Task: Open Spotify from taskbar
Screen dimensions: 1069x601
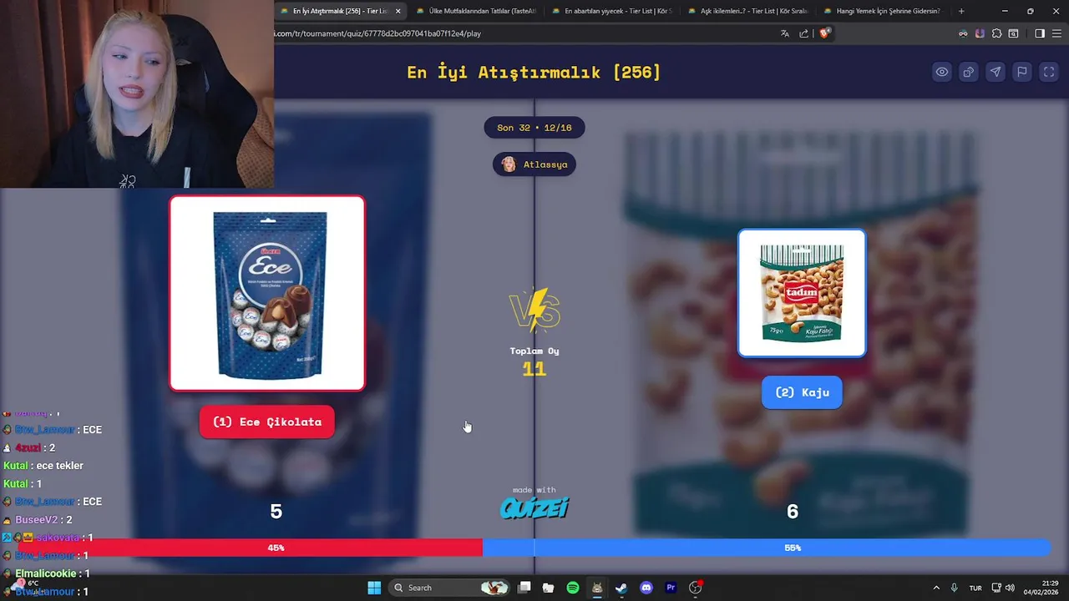Action: [x=573, y=588]
